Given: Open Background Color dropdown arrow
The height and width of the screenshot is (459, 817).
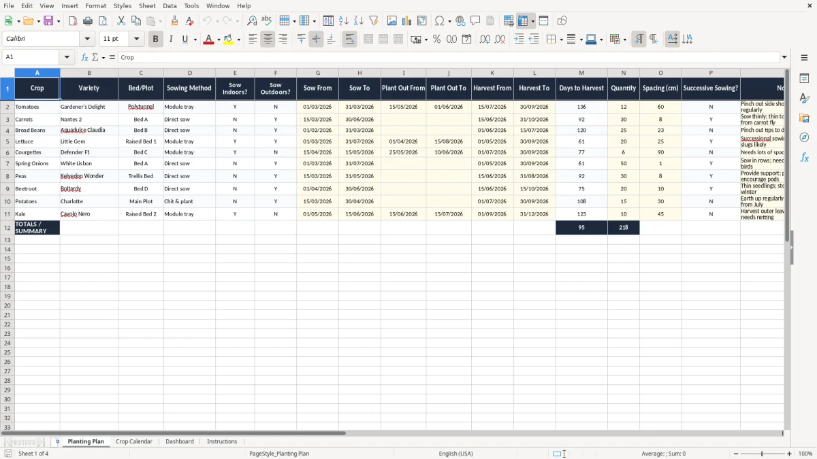Looking at the screenshot, I should (238, 39).
